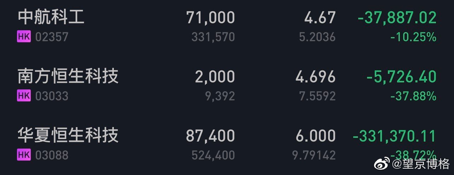Click the 4.696 current price
The width and height of the screenshot is (454, 175).
click(x=315, y=77)
